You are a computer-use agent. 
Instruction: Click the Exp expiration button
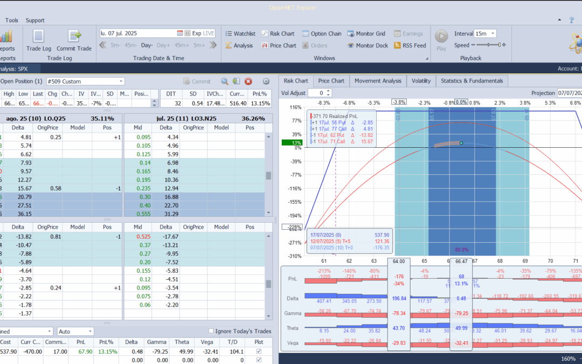197,33
